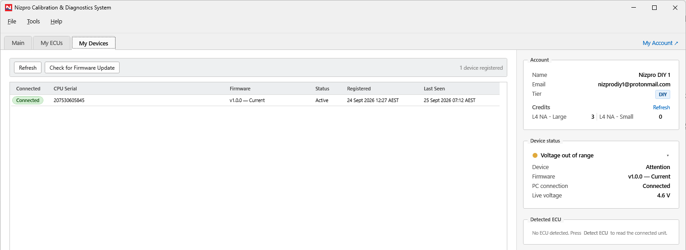This screenshot has height=250, width=686.
Task: Click the email nizprodiy1@protonmail.com
Action: pyautogui.click(x=634, y=85)
